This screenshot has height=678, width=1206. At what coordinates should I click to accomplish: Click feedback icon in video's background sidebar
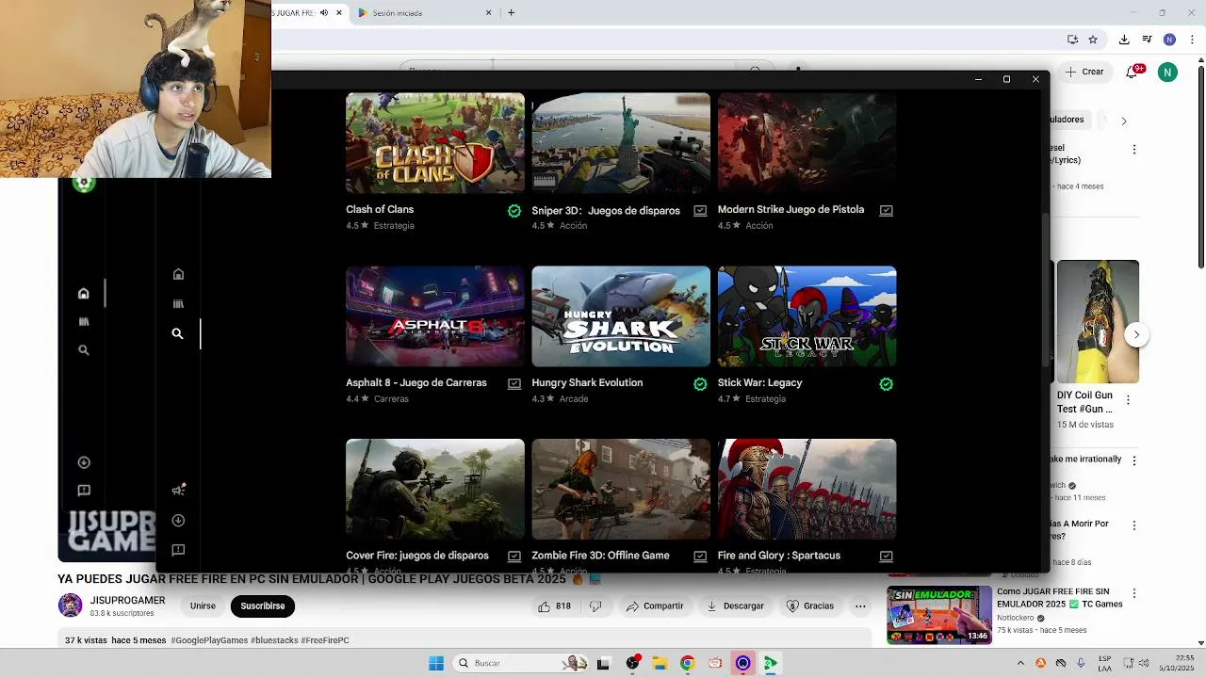(84, 491)
